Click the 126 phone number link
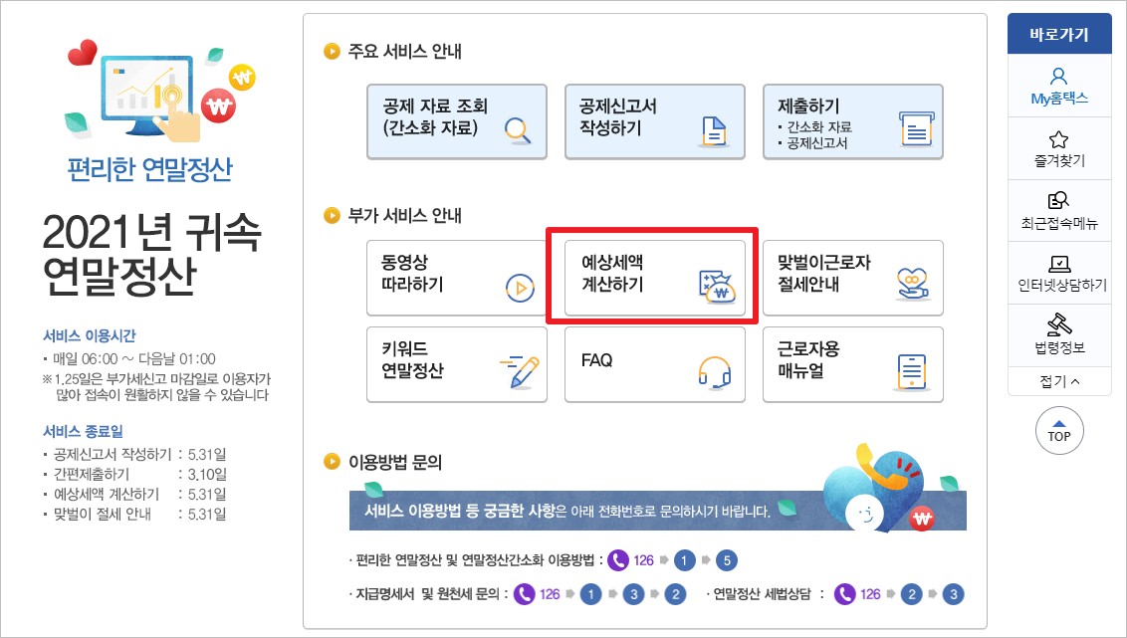1127x638 pixels. click(644, 560)
